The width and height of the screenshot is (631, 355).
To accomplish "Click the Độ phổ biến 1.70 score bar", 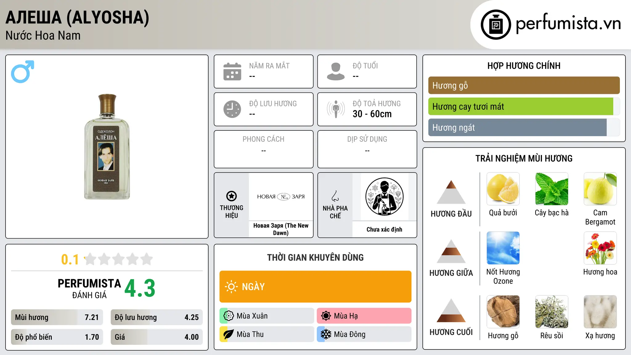I will point(57,337).
